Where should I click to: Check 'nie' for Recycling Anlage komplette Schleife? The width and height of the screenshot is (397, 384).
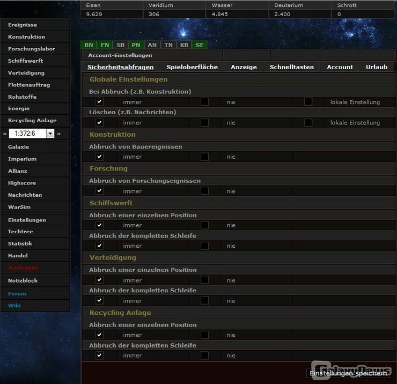204,355
